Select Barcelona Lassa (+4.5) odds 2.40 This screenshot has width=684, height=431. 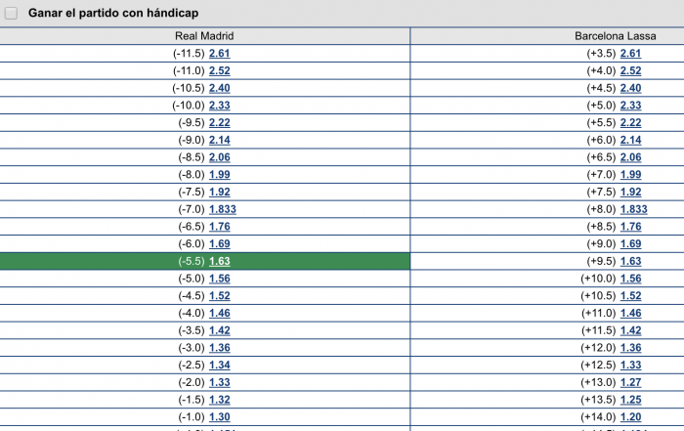pyautogui.click(x=631, y=88)
